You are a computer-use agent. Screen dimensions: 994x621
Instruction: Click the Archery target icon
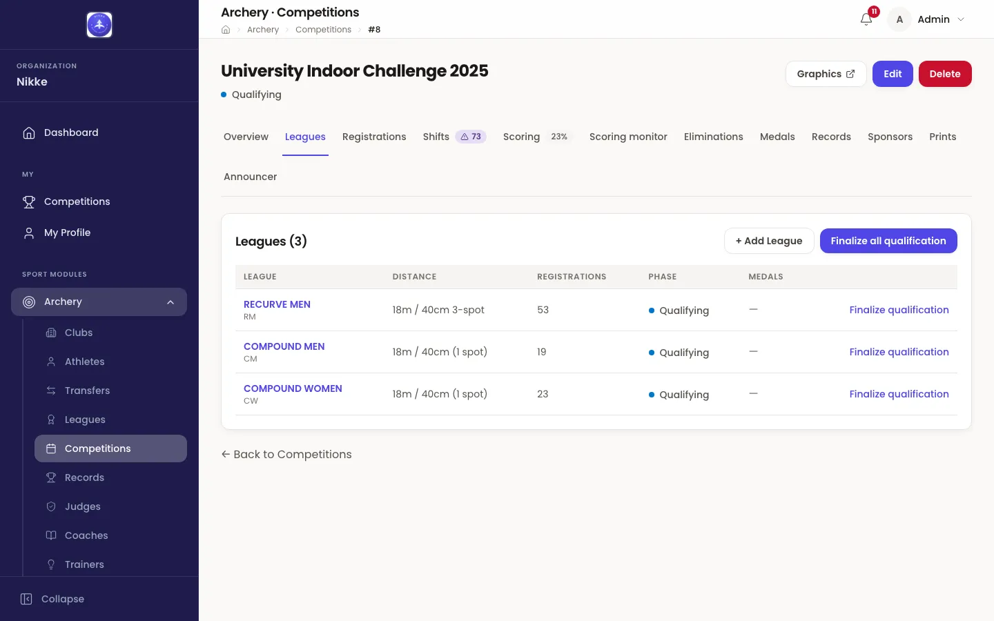(x=29, y=302)
